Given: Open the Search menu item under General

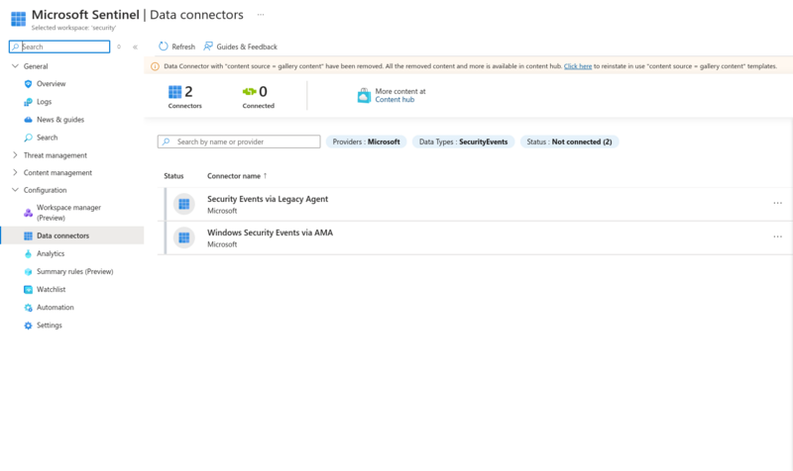Looking at the screenshot, I should (x=47, y=138).
